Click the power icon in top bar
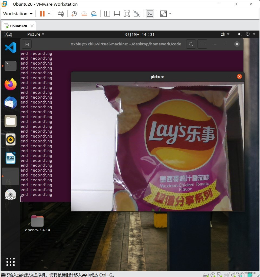260x277 pixels. (248, 34)
